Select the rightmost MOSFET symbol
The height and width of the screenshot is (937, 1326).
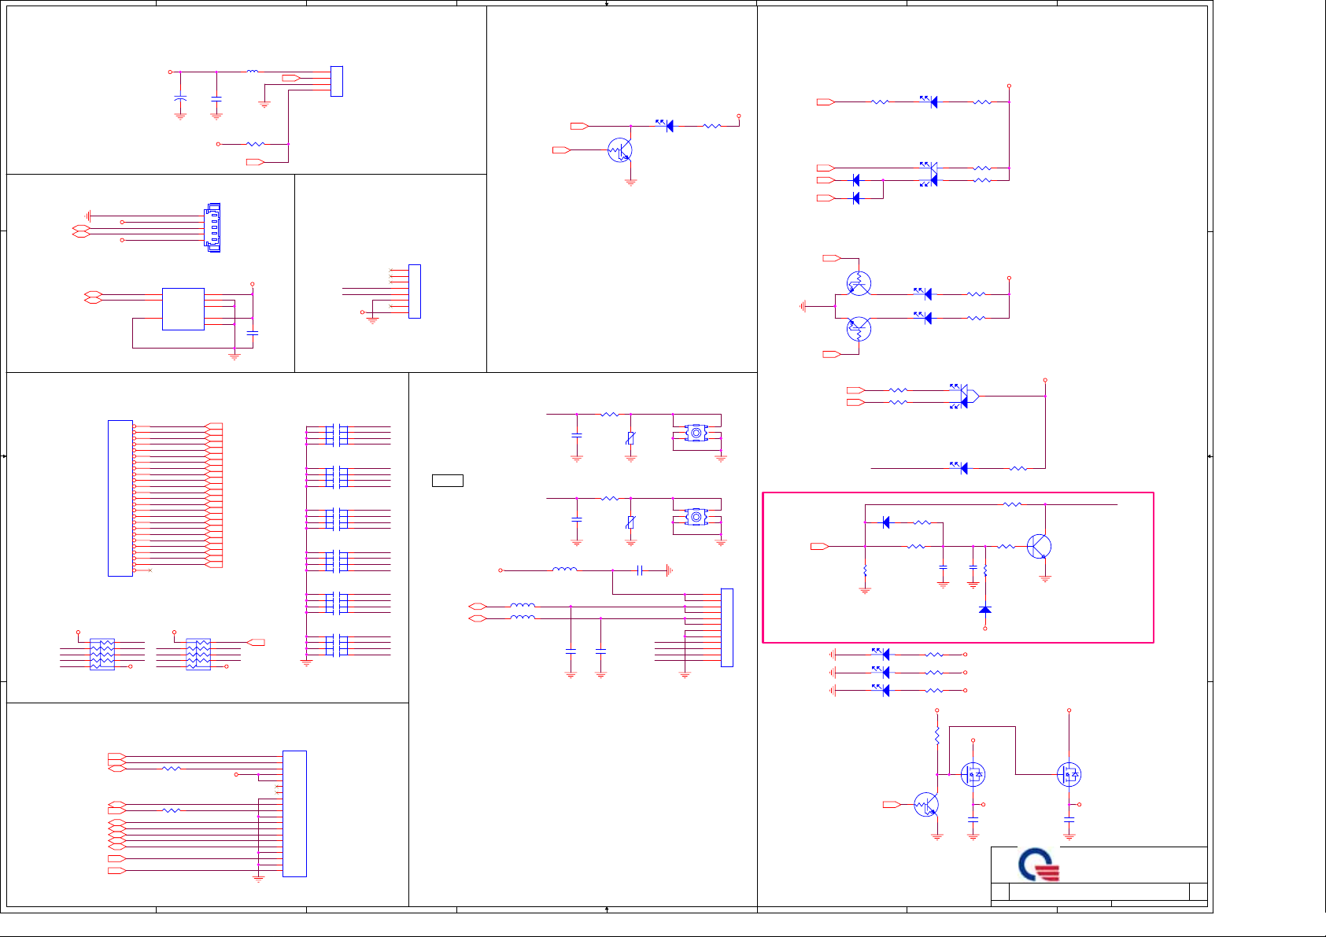pos(1069,774)
